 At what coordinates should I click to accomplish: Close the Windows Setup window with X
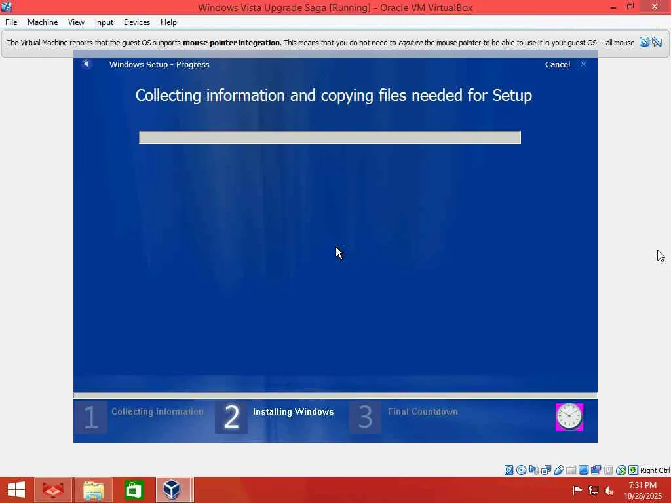tap(583, 64)
